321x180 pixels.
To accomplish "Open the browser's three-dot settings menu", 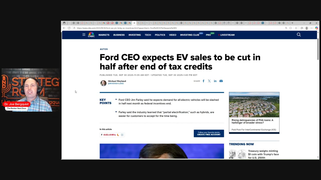I will pyautogui.click(x=311, y=28).
